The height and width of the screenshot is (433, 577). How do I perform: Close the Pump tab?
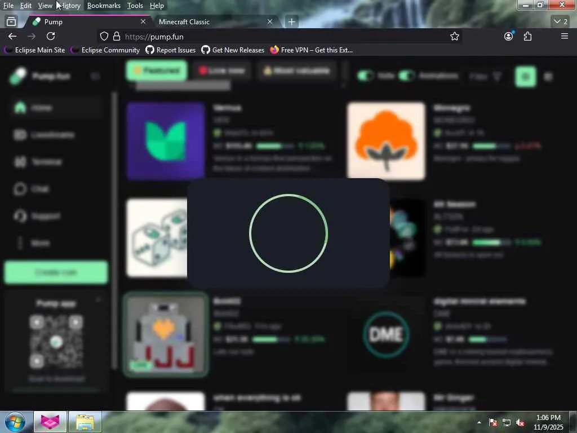[143, 22]
